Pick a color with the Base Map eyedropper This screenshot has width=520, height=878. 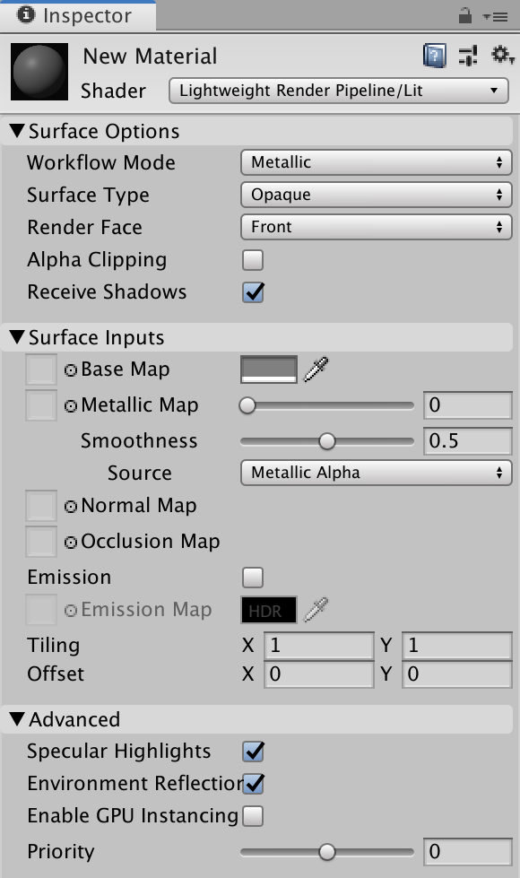pyautogui.click(x=314, y=369)
